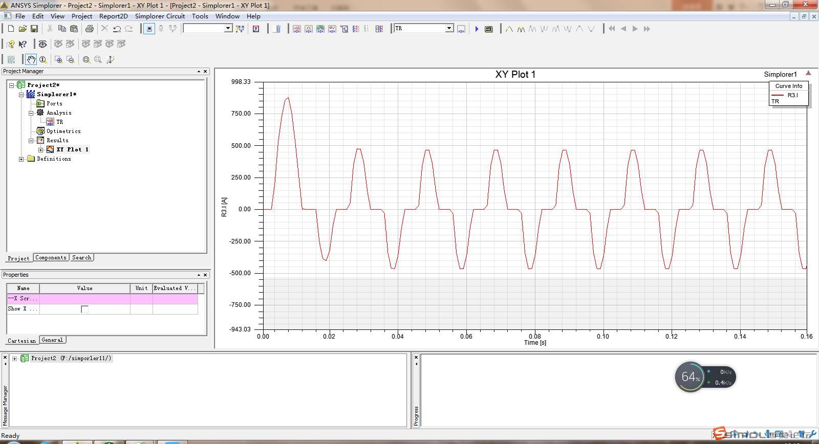Viewport: 819px width, 444px height.
Task: Switch to the Search tab
Action: click(x=81, y=257)
